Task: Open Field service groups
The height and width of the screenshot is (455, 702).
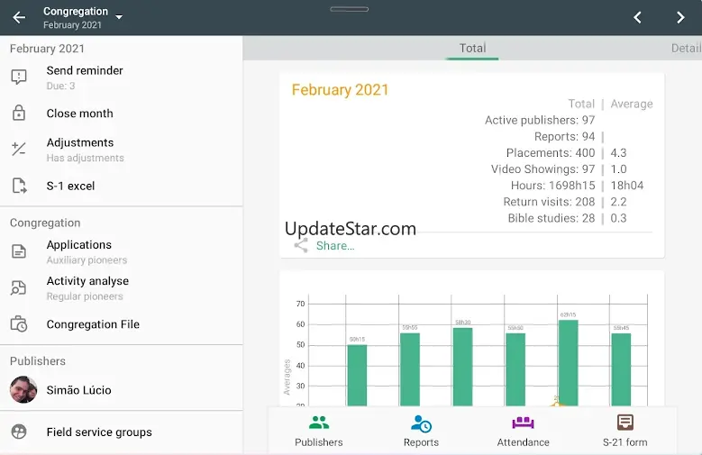Action: tap(122, 432)
